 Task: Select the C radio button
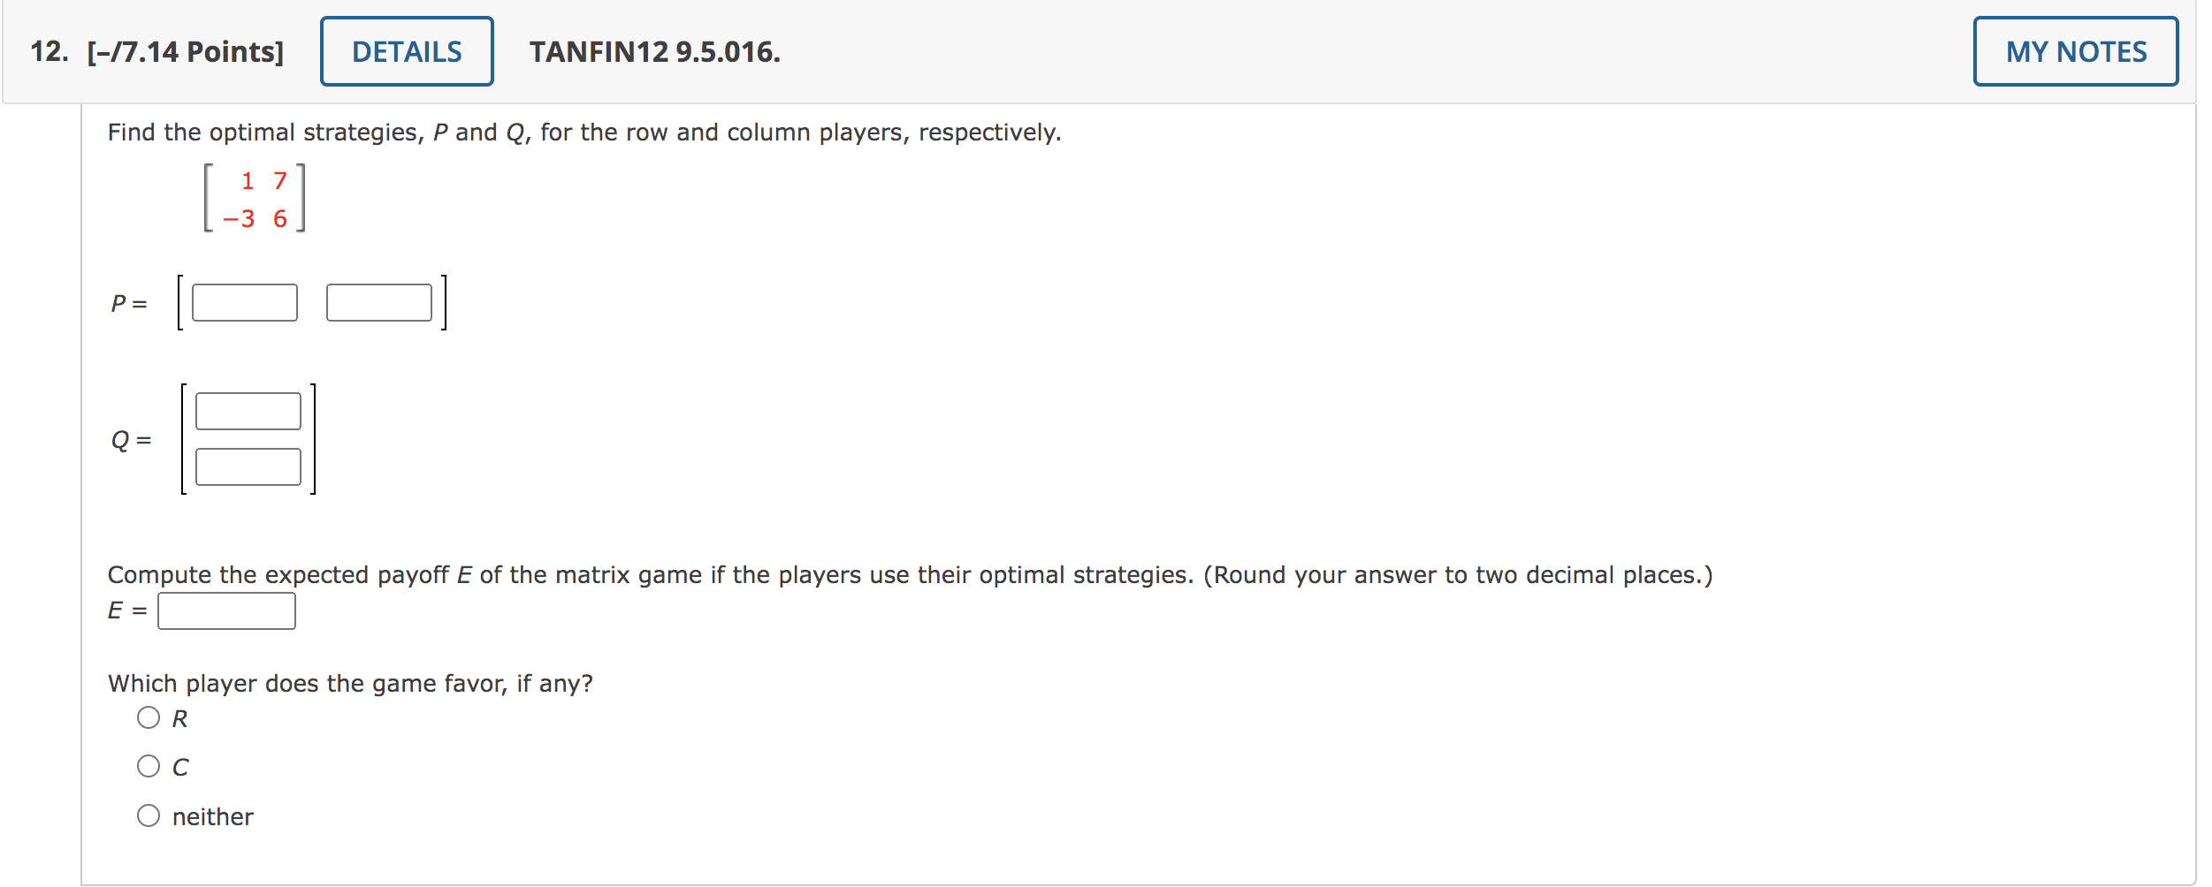(x=149, y=765)
